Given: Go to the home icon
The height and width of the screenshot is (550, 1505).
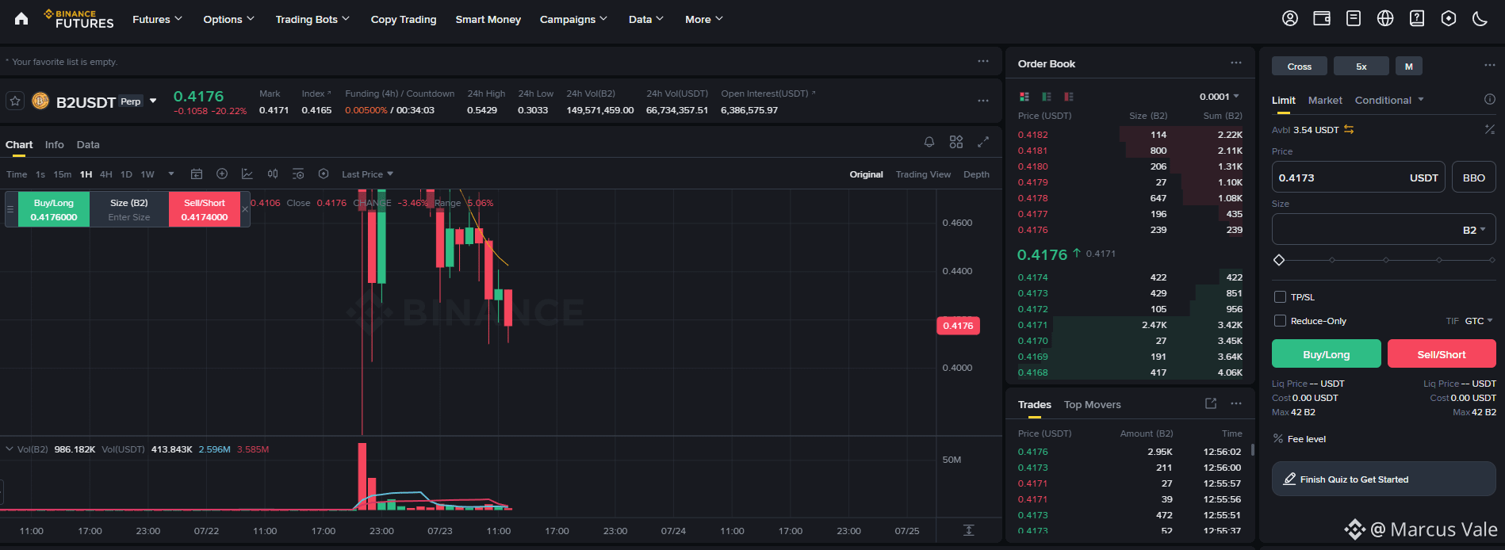Looking at the screenshot, I should pyautogui.click(x=21, y=19).
